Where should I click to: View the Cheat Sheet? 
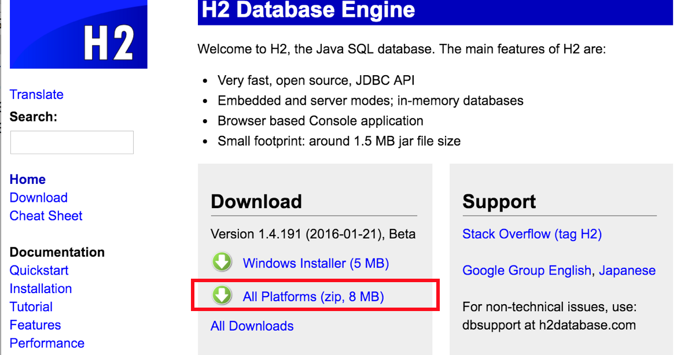coord(46,216)
